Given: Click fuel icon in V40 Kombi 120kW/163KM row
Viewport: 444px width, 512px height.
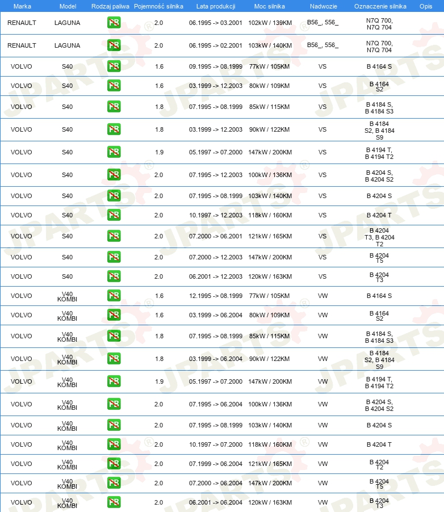Looking at the screenshot, I should click(114, 502).
